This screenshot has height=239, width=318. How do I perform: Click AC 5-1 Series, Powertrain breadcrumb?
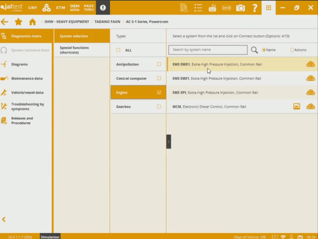[147, 22]
